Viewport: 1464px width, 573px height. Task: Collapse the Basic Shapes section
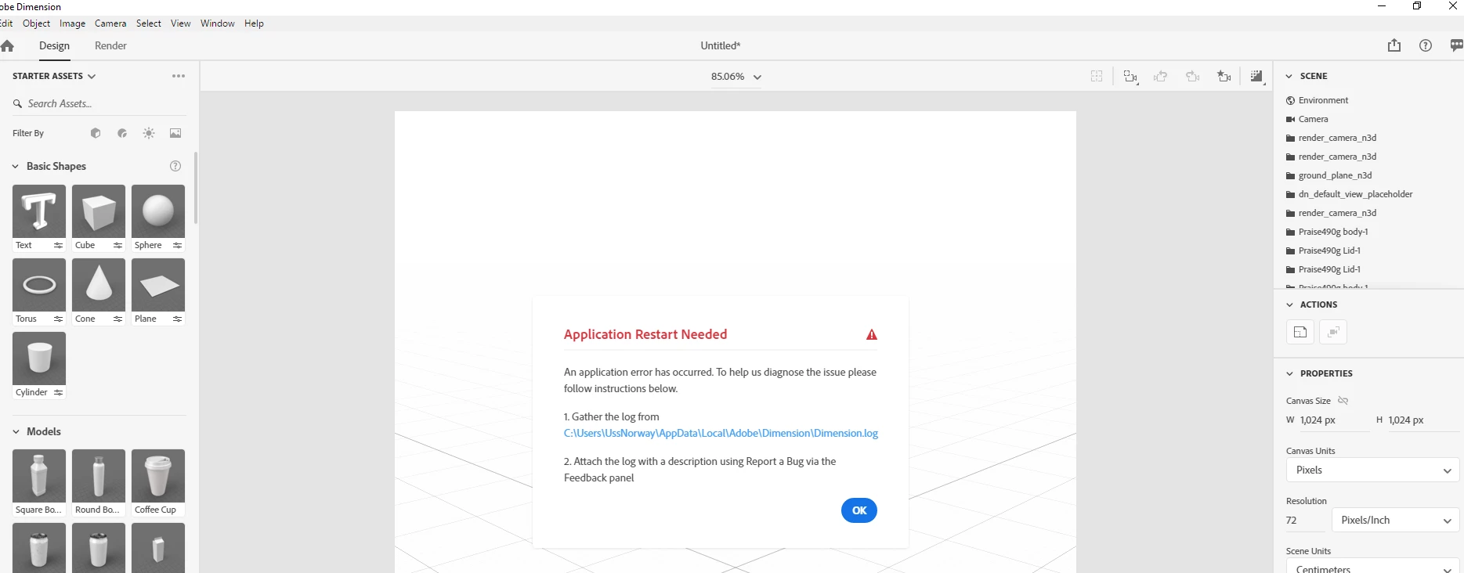(x=16, y=166)
